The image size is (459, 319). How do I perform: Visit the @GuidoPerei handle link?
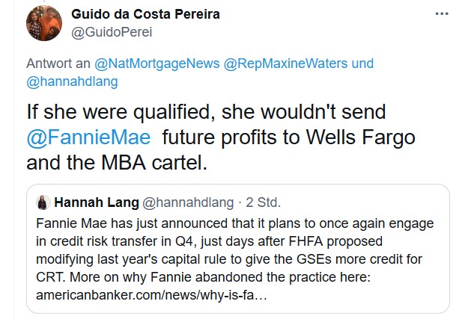(x=109, y=32)
